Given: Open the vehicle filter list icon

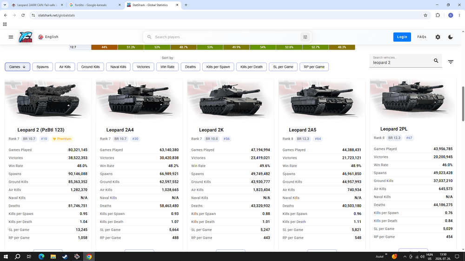Looking at the screenshot, I should point(451,62).
